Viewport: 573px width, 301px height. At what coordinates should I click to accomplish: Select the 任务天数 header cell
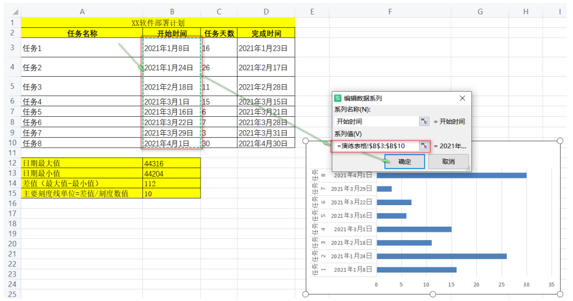219,33
